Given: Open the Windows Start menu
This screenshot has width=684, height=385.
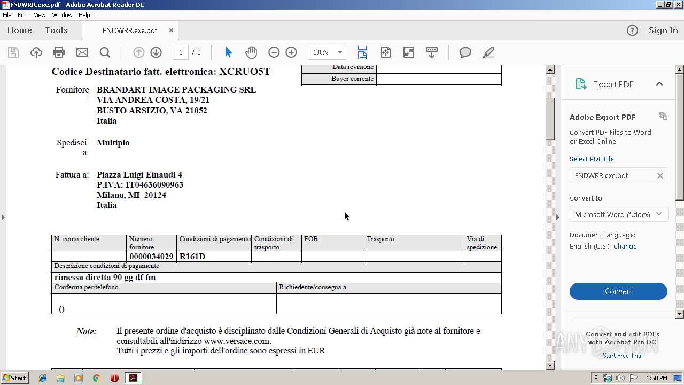Looking at the screenshot, I should pyautogui.click(x=14, y=378).
